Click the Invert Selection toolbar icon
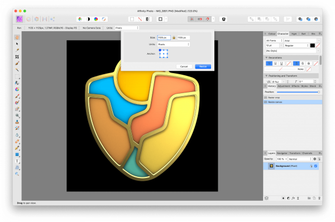Viewport: 335px width, 222px height. (147, 19)
